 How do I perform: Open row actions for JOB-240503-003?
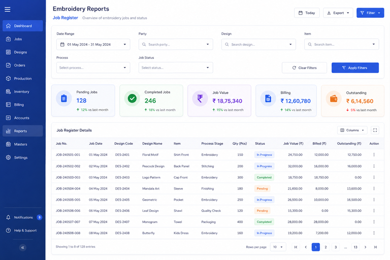(x=374, y=177)
